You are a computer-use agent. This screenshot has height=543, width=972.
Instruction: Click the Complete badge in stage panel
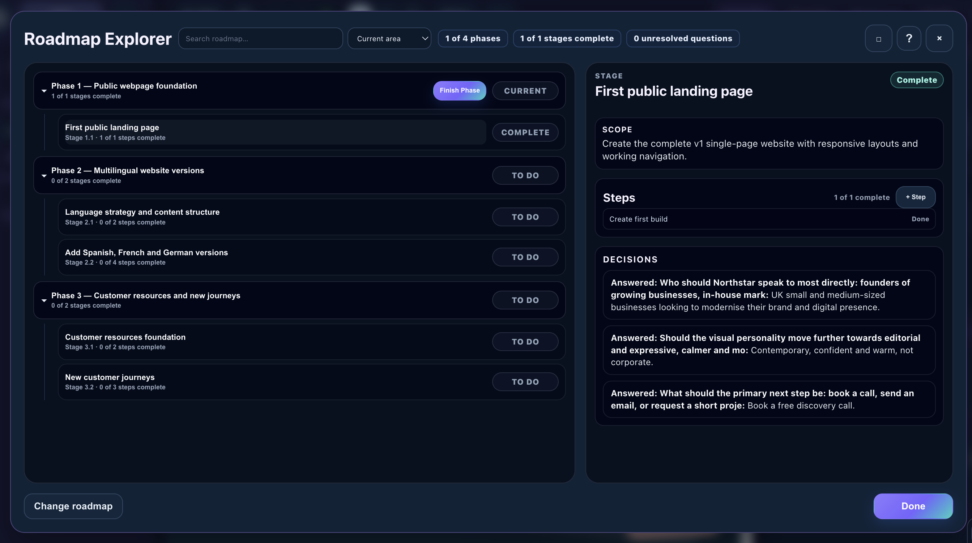tap(917, 80)
